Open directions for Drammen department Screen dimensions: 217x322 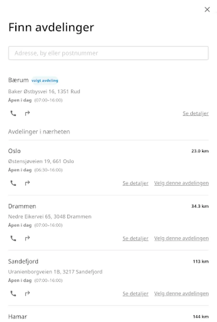click(27, 238)
